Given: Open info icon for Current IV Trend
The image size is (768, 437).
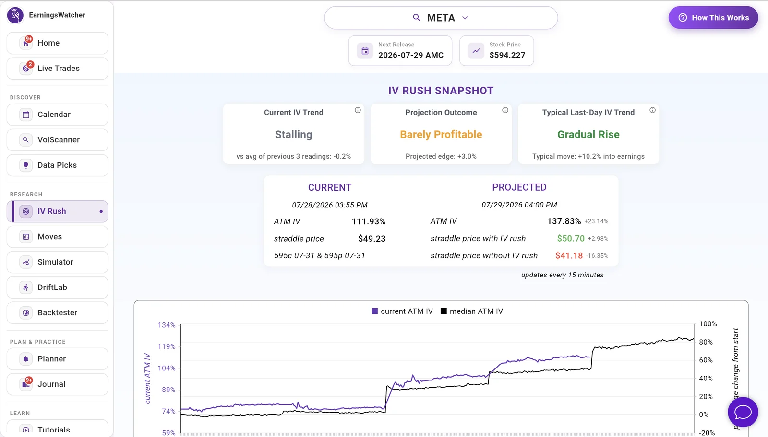Looking at the screenshot, I should pos(358,110).
